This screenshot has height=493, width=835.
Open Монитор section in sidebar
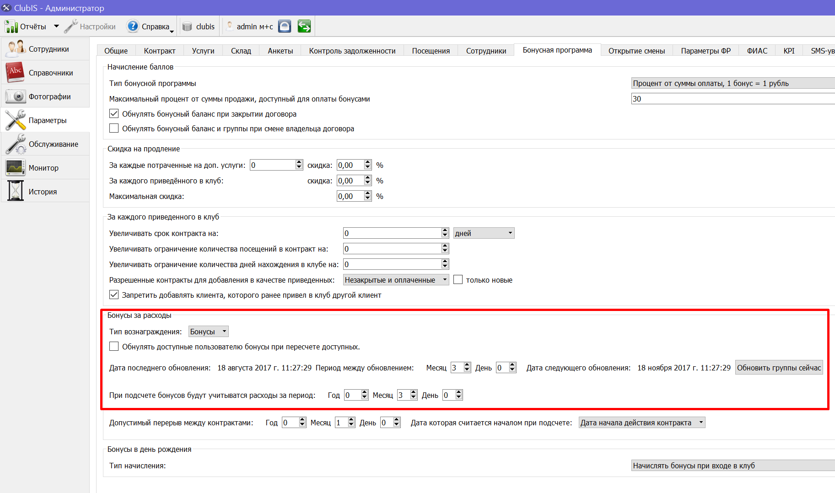coord(45,168)
